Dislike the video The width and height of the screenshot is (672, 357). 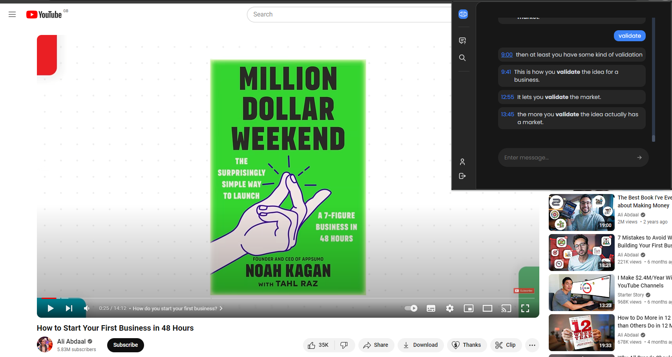click(344, 345)
